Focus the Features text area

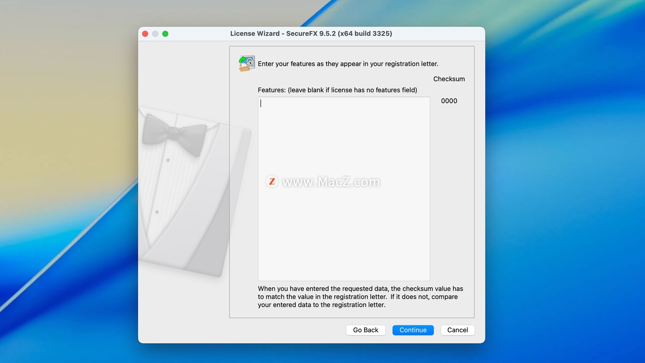[x=344, y=189]
